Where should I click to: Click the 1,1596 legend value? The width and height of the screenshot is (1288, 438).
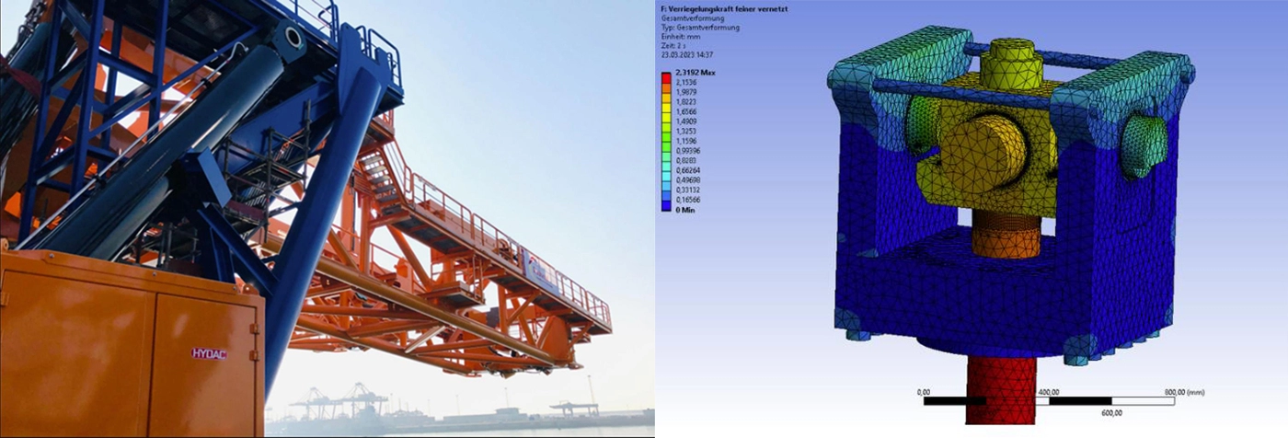coord(686,141)
